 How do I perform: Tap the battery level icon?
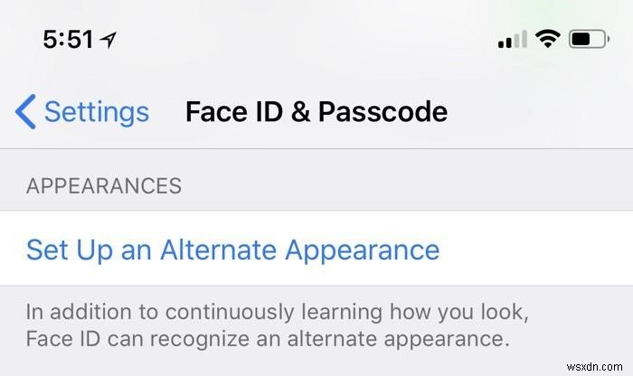click(x=589, y=39)
